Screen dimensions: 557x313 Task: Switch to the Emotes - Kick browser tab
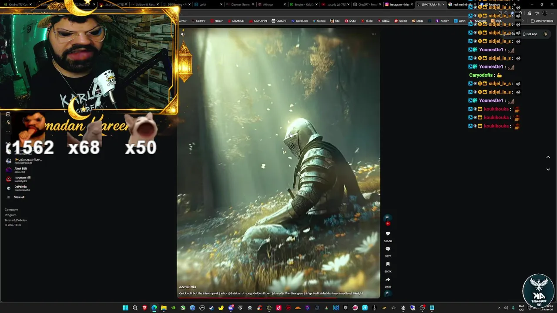click(x=302, y=4)
